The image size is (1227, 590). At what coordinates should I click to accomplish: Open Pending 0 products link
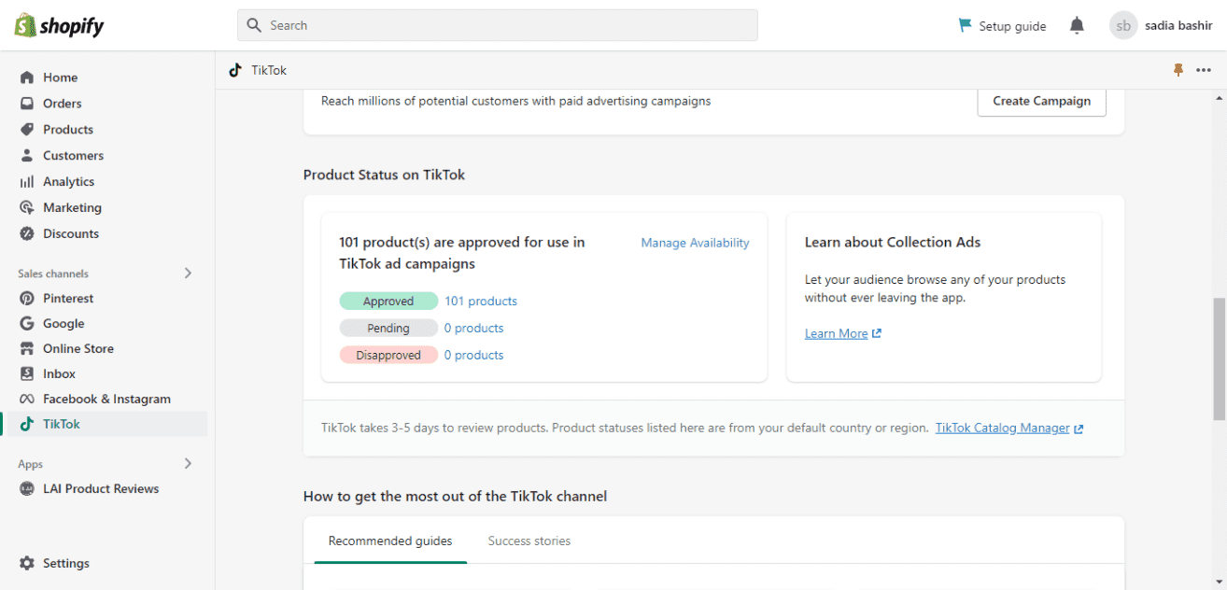(x=473, y=329)
